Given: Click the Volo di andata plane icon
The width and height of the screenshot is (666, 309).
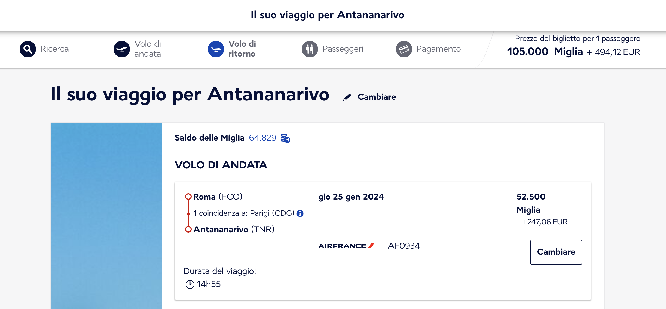Looking at the screenshot, I should (122, 49).
